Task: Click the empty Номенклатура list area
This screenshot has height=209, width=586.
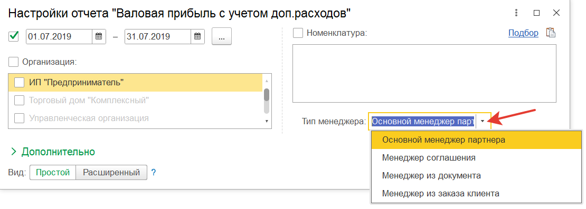Action: [x=424, y=73]
